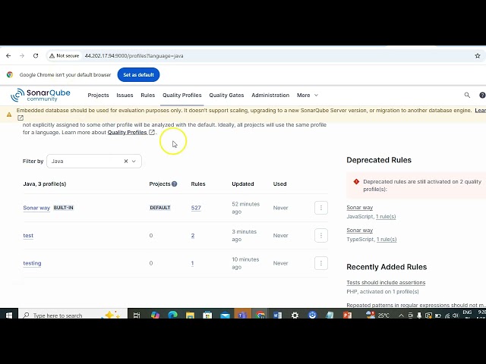Viewport: 486px width, 364px height.
Task: Open actions menu for test profile
Action: coord(321,236)
